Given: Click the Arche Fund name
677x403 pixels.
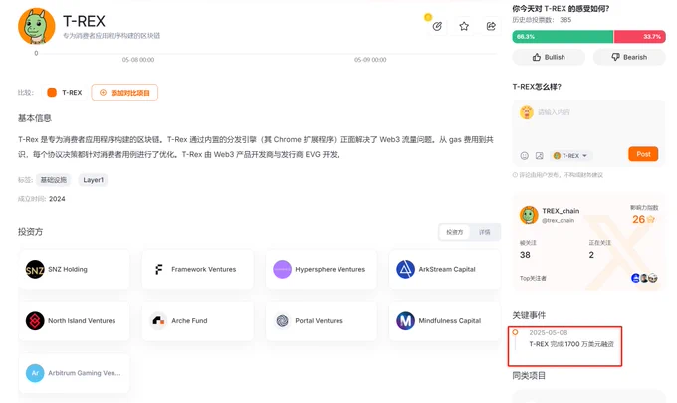Looking at the screenshot, I should click(189, 321).
